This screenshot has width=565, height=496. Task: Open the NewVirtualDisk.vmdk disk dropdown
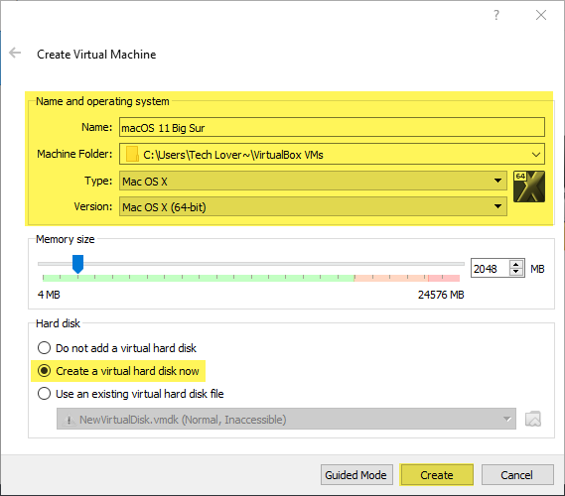pos(286,419)
